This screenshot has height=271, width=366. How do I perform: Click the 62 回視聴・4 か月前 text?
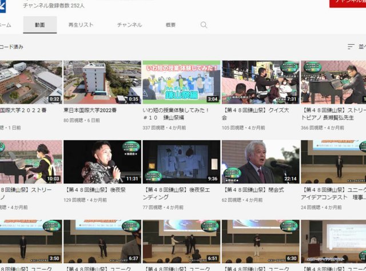point(242,200)
